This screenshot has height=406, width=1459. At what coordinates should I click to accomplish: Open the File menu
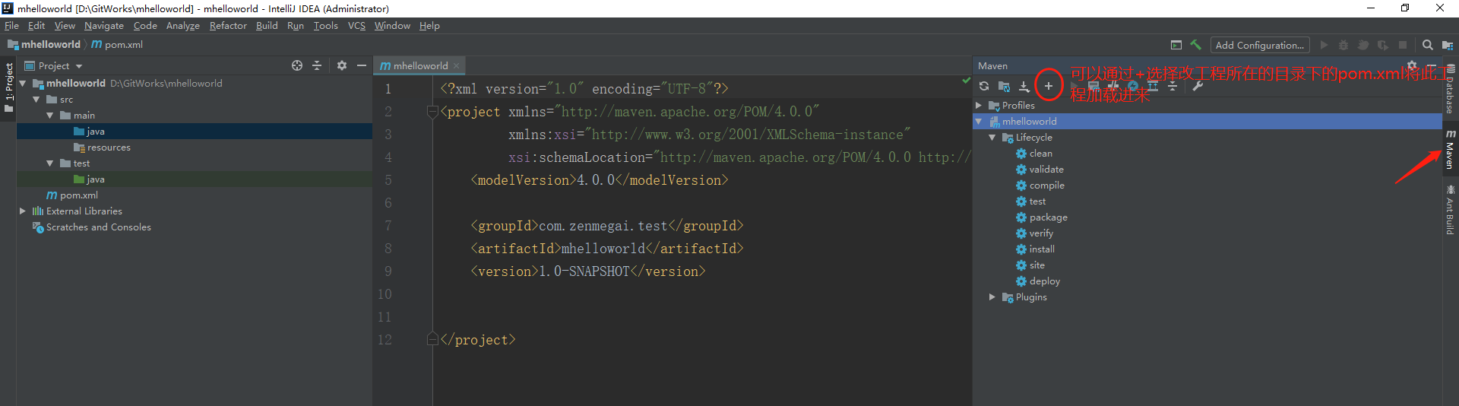[11, 26]
